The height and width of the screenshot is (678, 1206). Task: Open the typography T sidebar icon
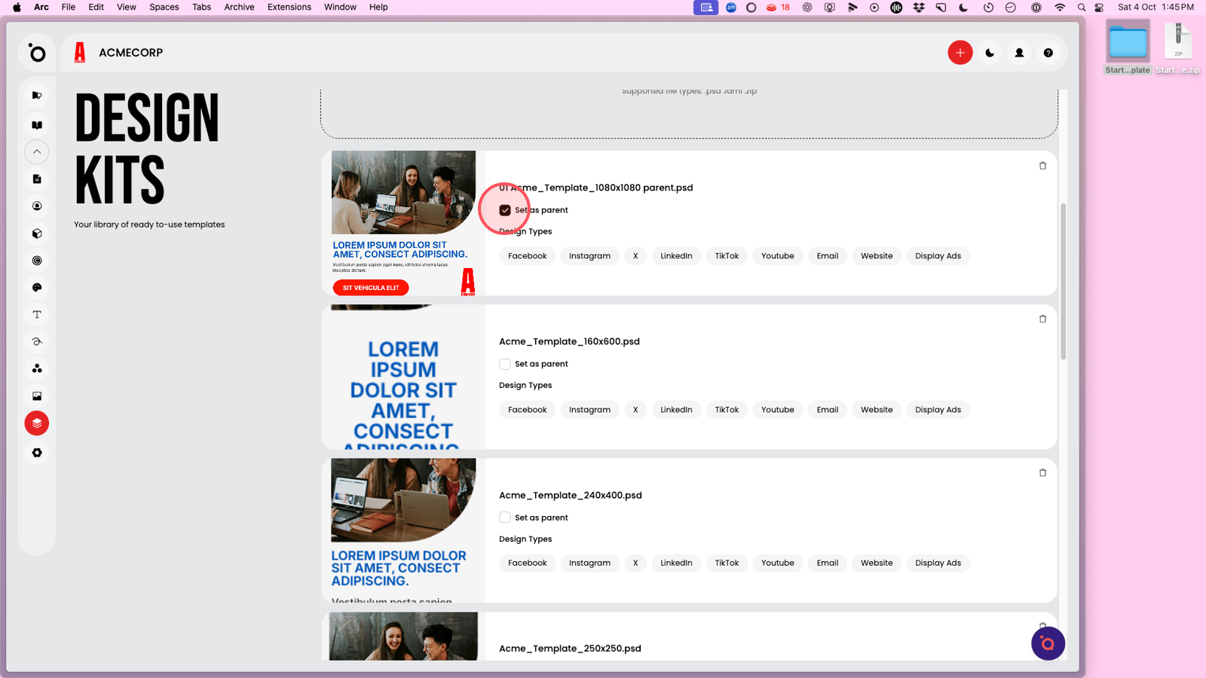coord(37,315)
